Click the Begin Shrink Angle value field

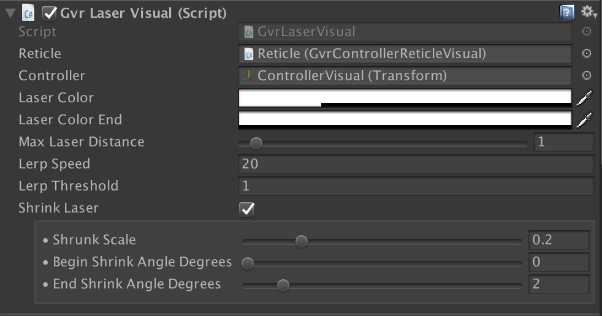(x=558, y=263)
